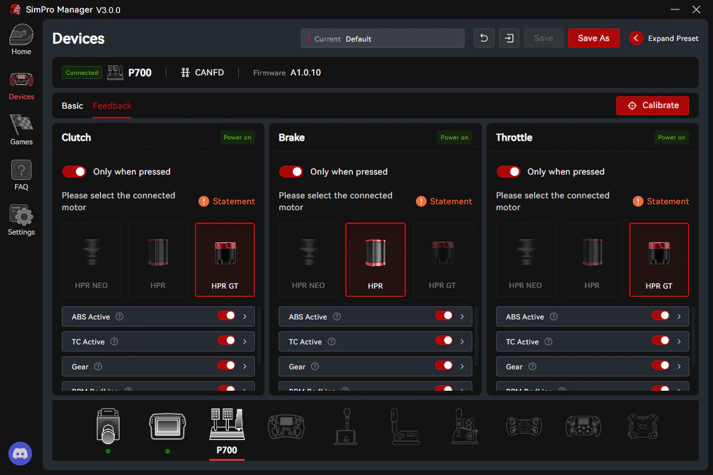Expand TC Active settings in Throttle
Screen dimensions: 713x475
tap(679, 342)
